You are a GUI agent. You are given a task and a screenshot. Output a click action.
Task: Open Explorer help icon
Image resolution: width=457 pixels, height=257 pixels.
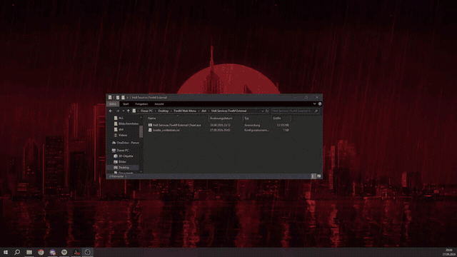click(x=320, y=104)
